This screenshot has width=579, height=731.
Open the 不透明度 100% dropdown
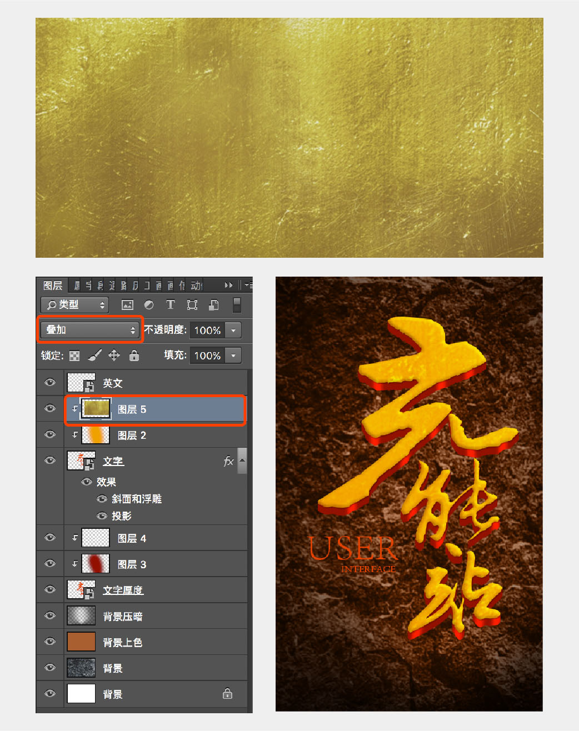233,330
